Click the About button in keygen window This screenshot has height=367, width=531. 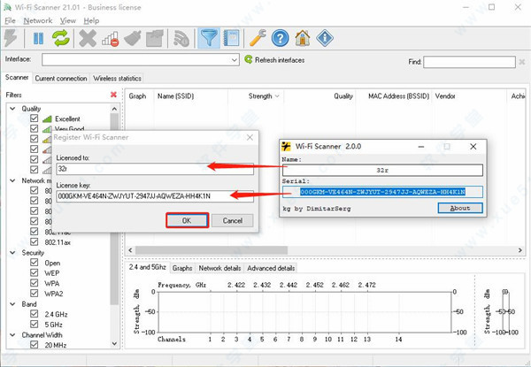coord(460,209)
